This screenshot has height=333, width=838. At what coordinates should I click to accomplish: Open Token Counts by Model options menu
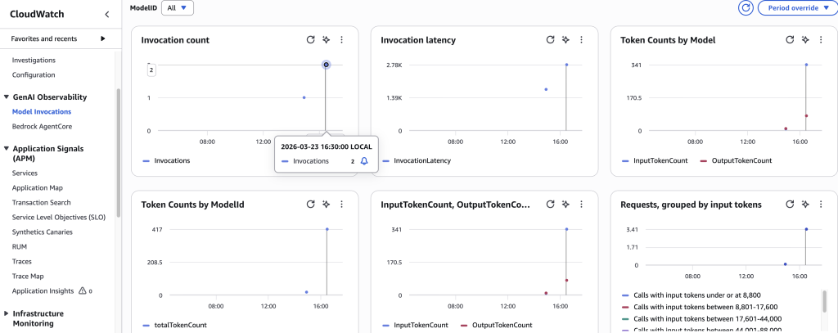pyautogui.click(x=821, y=39)
